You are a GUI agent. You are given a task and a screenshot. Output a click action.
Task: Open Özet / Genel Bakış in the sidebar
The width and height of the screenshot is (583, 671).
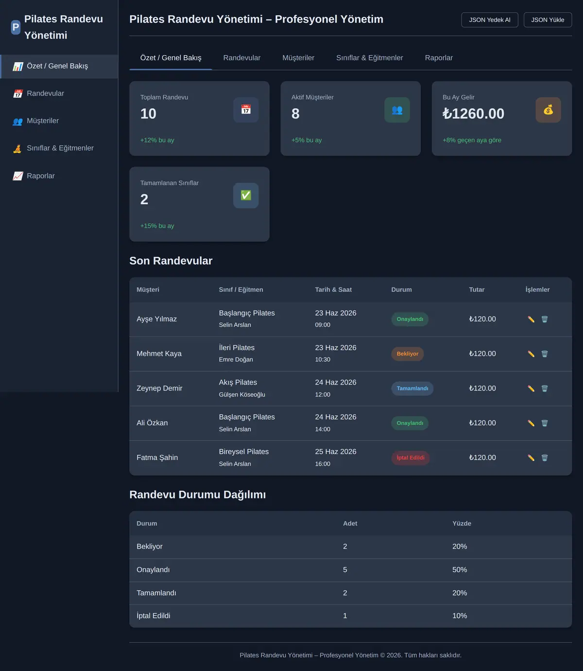[x=59, y=66]
